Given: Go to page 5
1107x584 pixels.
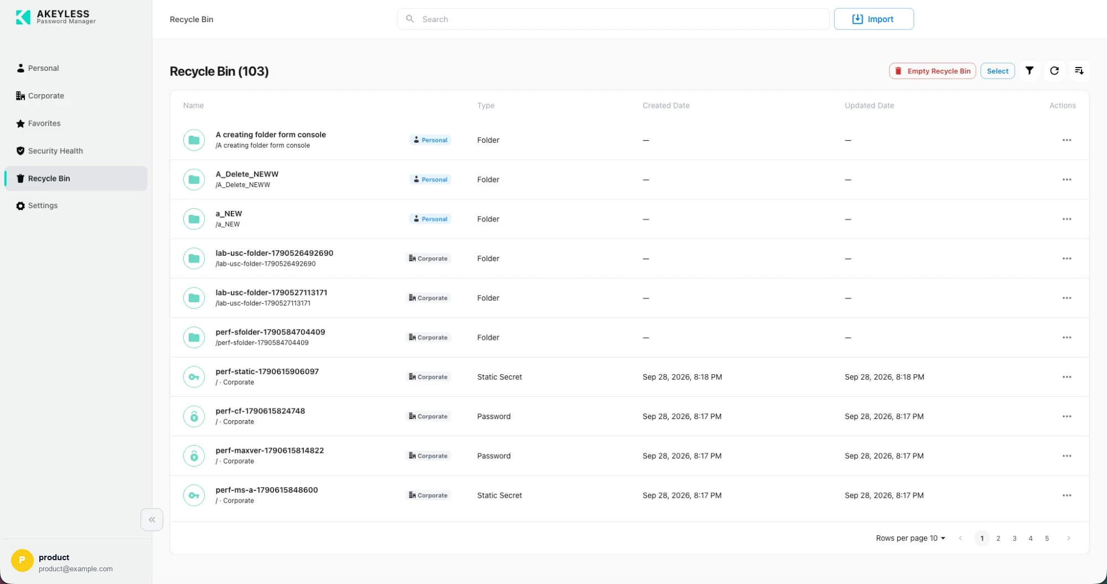Looking at the screenshot, I should tap(1047, 538).
